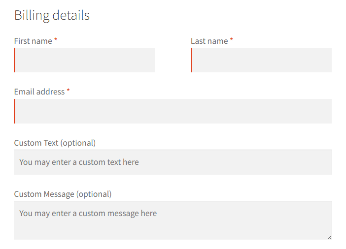Click placeholder "You may enter a custom message here"

point(88,214)
